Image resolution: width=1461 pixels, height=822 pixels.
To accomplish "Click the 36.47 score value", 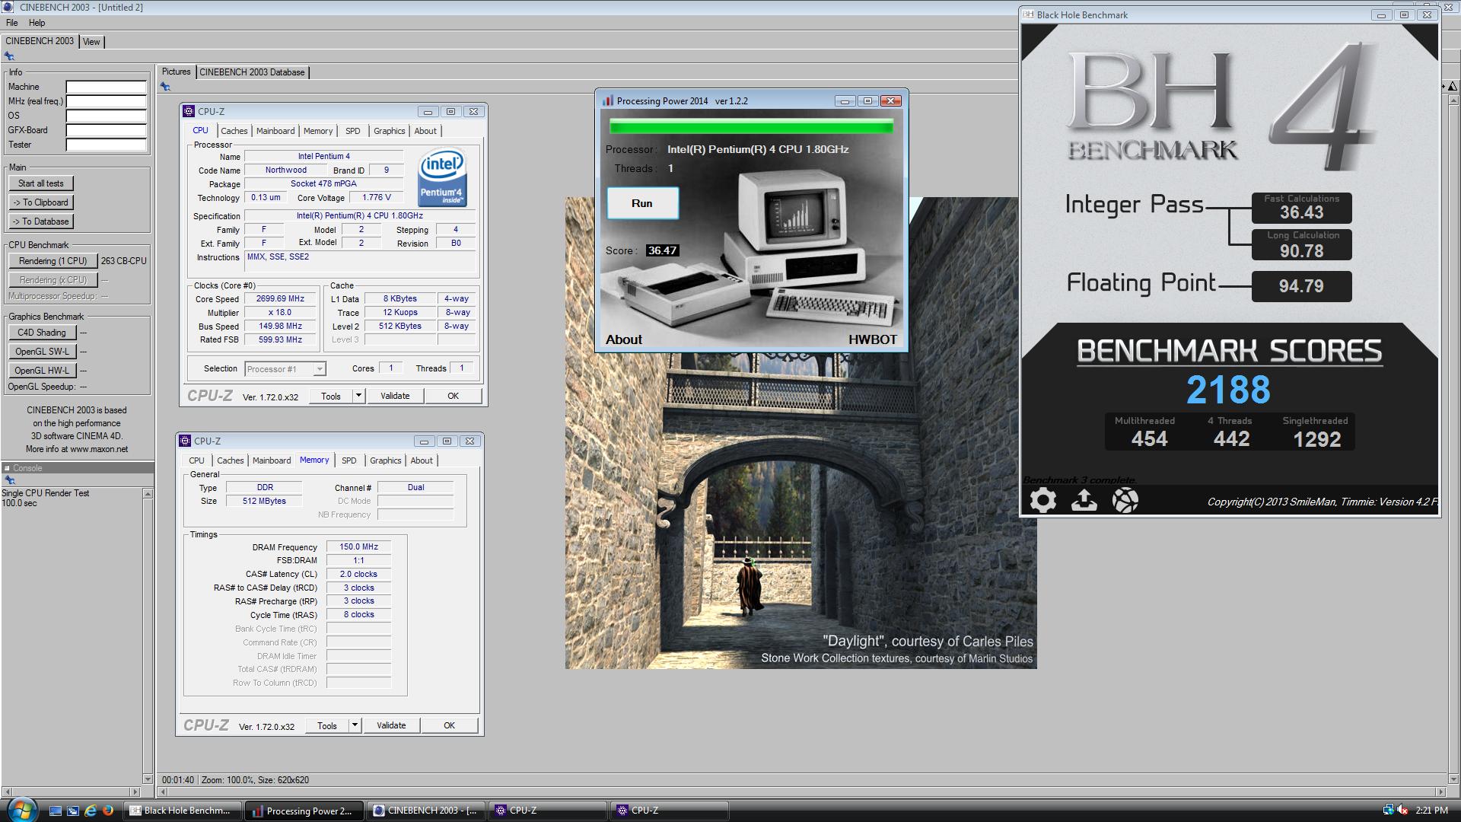I will [x=662, y=250].
